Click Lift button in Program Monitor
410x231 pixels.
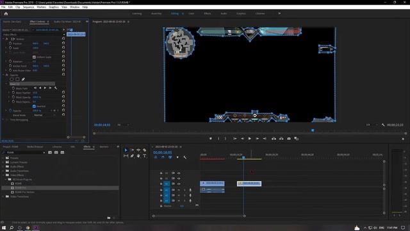(274, 139)
